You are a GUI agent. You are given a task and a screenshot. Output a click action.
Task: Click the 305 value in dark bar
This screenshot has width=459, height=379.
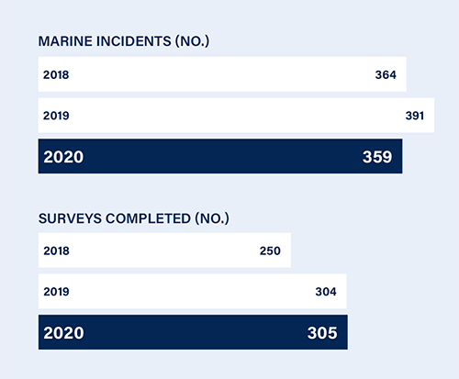322,333
